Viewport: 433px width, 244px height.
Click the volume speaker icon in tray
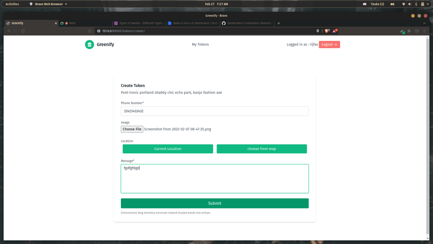point(410,4)
